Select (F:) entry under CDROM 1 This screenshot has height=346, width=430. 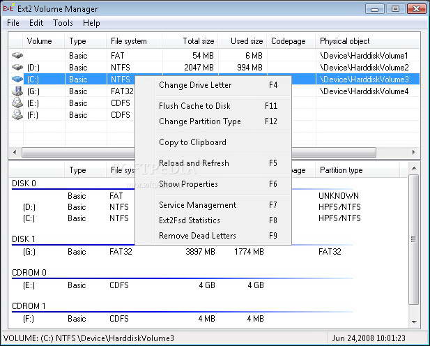(x=29, y=319)
